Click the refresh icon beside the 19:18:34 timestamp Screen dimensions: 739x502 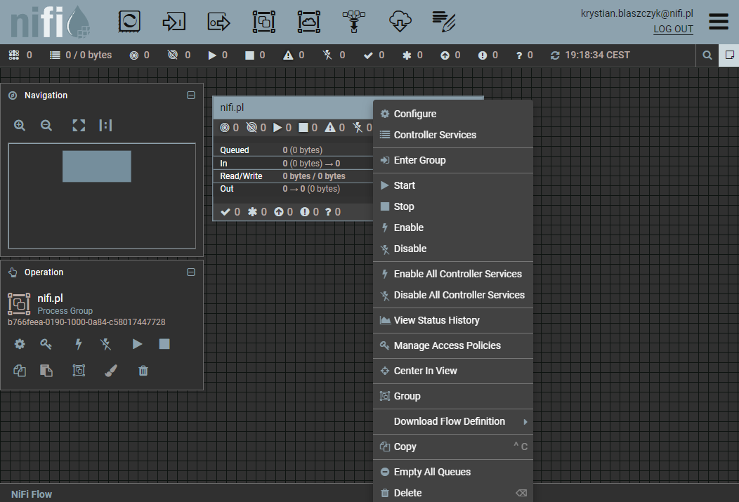coord(555,55)
